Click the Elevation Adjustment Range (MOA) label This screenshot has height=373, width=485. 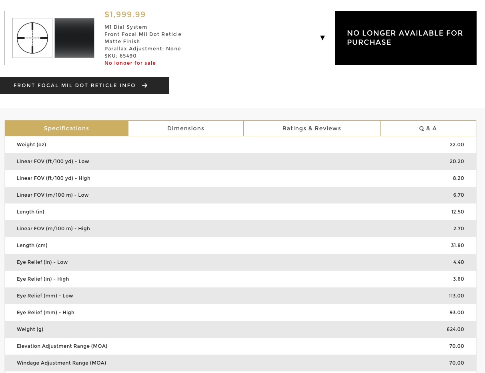62,346
